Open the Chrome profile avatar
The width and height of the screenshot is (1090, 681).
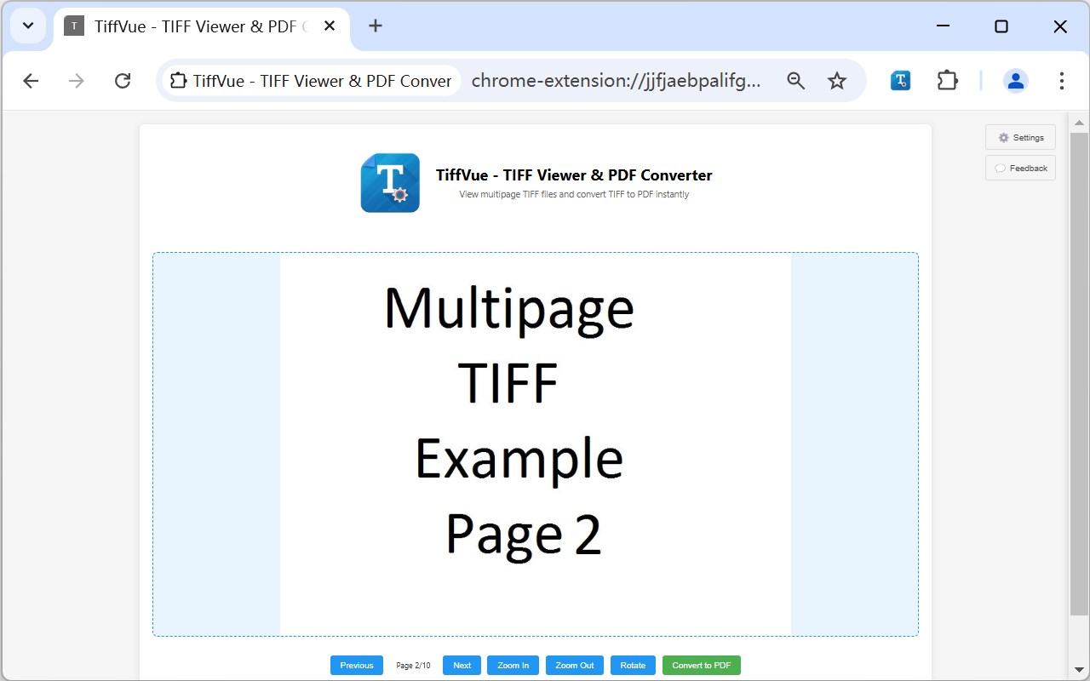tap(1015, 81)
